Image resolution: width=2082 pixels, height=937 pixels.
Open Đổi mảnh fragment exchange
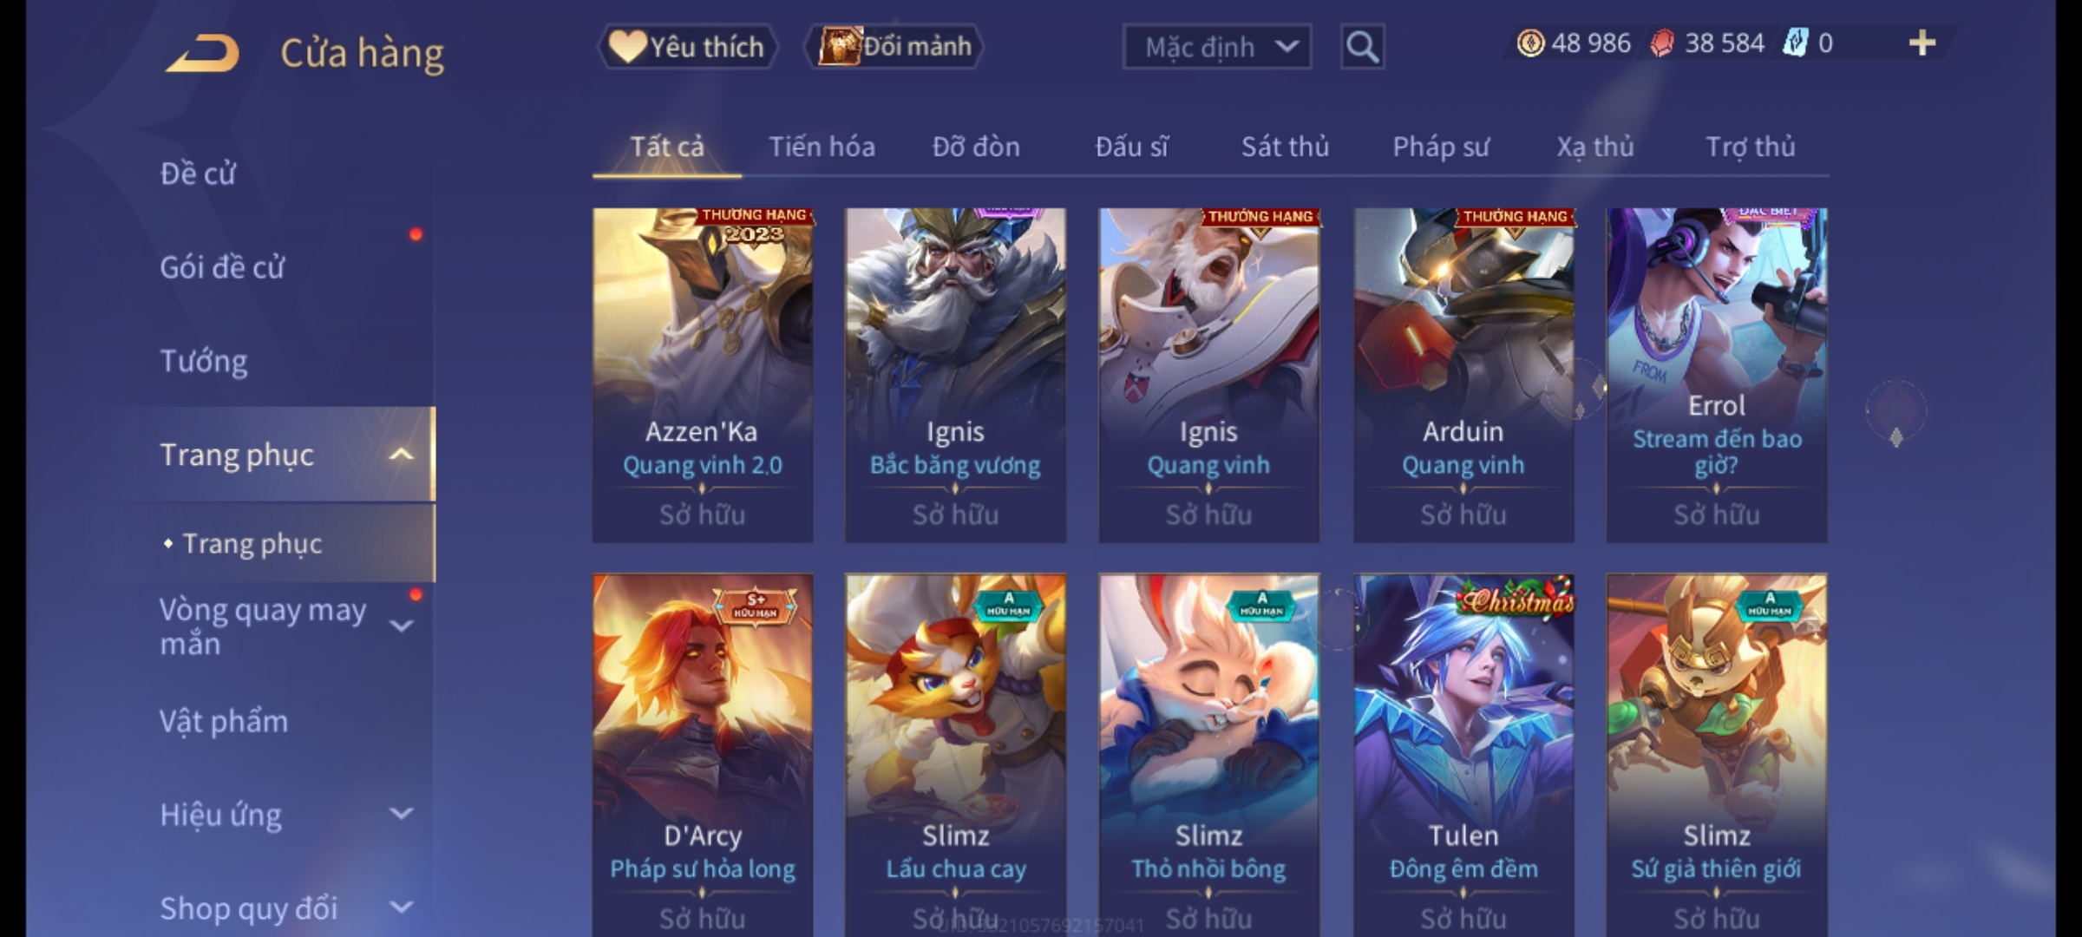pos(894,46)
